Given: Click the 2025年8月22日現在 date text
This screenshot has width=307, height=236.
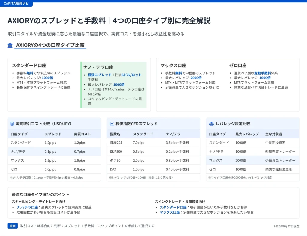Looking at the screenshot, I should (286, 226).
